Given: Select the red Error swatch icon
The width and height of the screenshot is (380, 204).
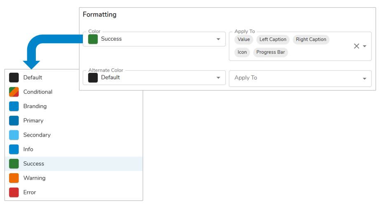Looking at the screenshot, I should (x=14, y=192).
